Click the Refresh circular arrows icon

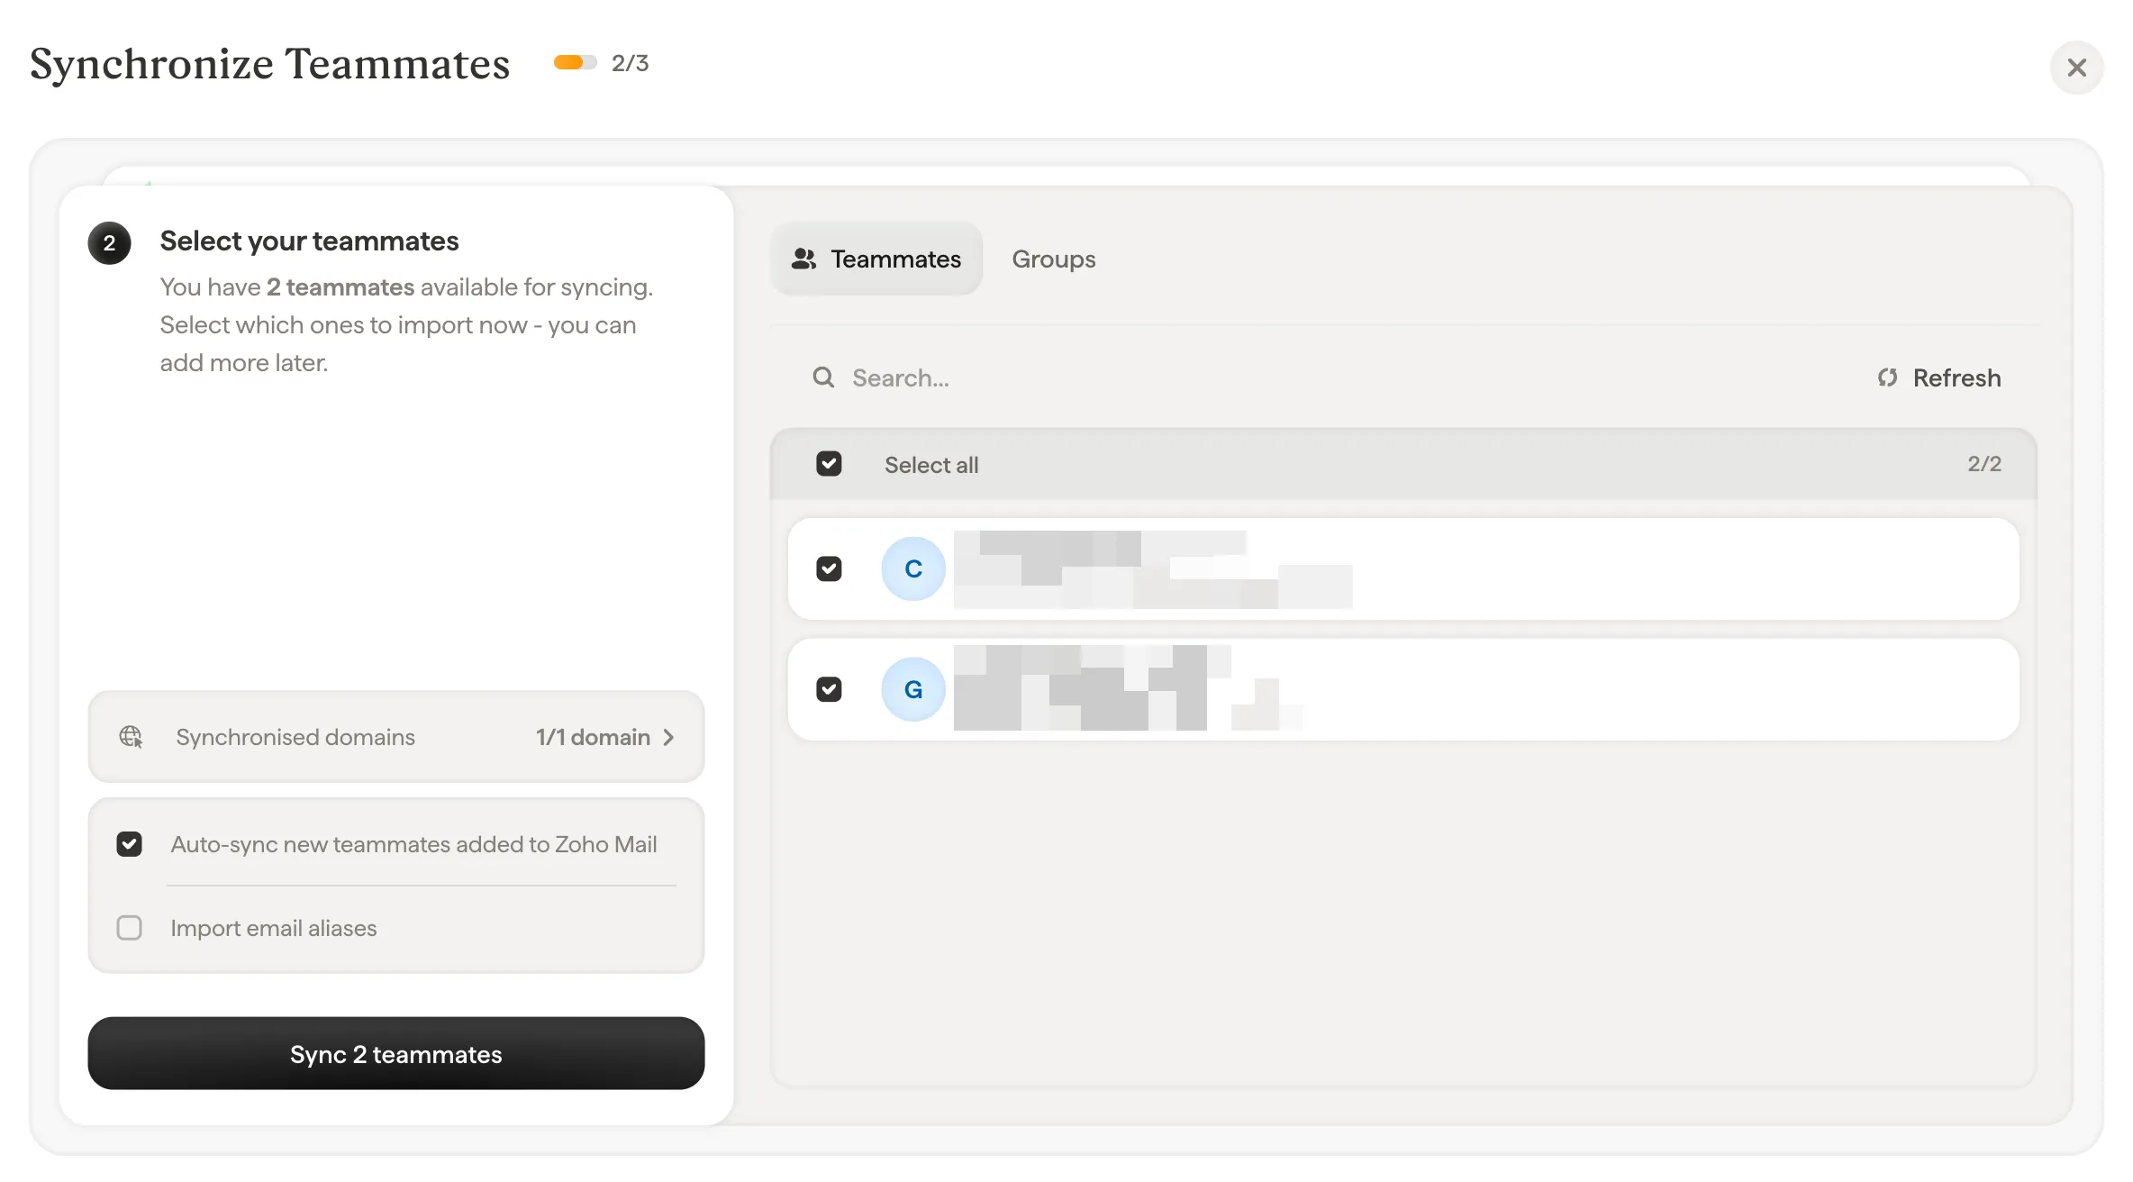coord(1887,377)
